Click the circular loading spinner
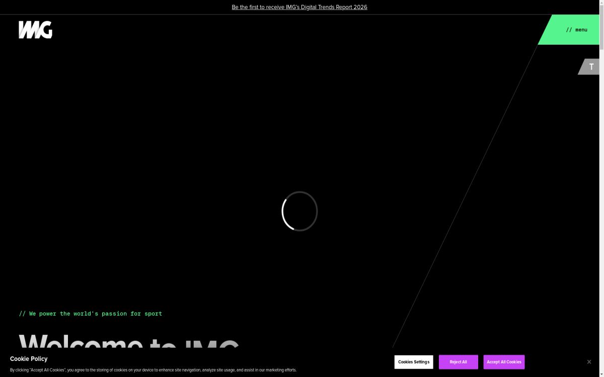The height and width of the screenshot is (377, 604). (299, 211)
